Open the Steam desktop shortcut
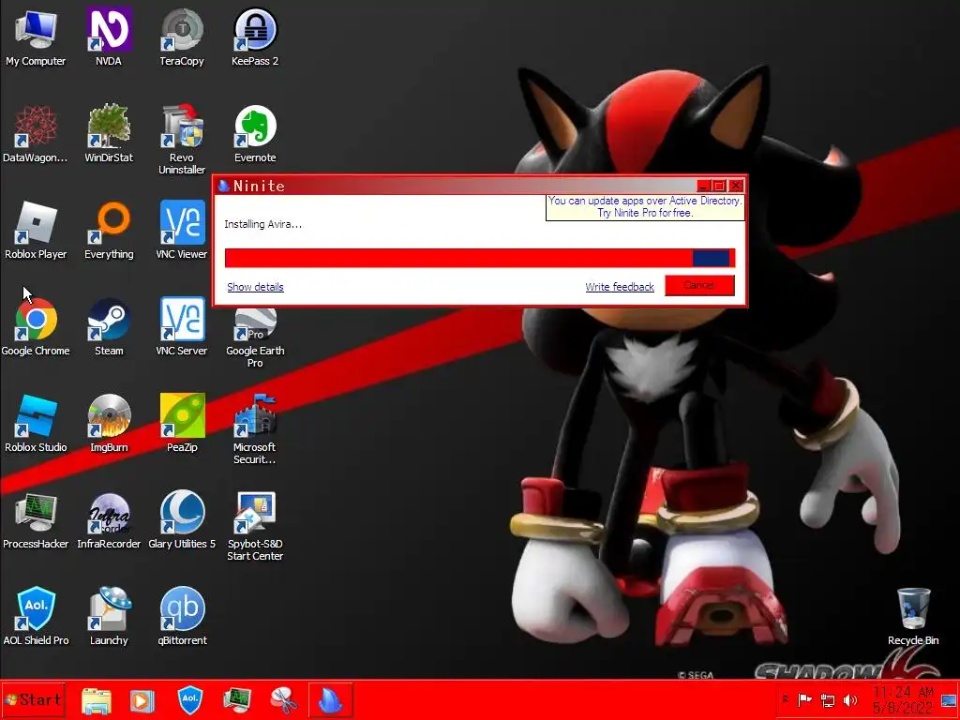The height and width of the screenshot is (720, 960). tap(109, 327)
